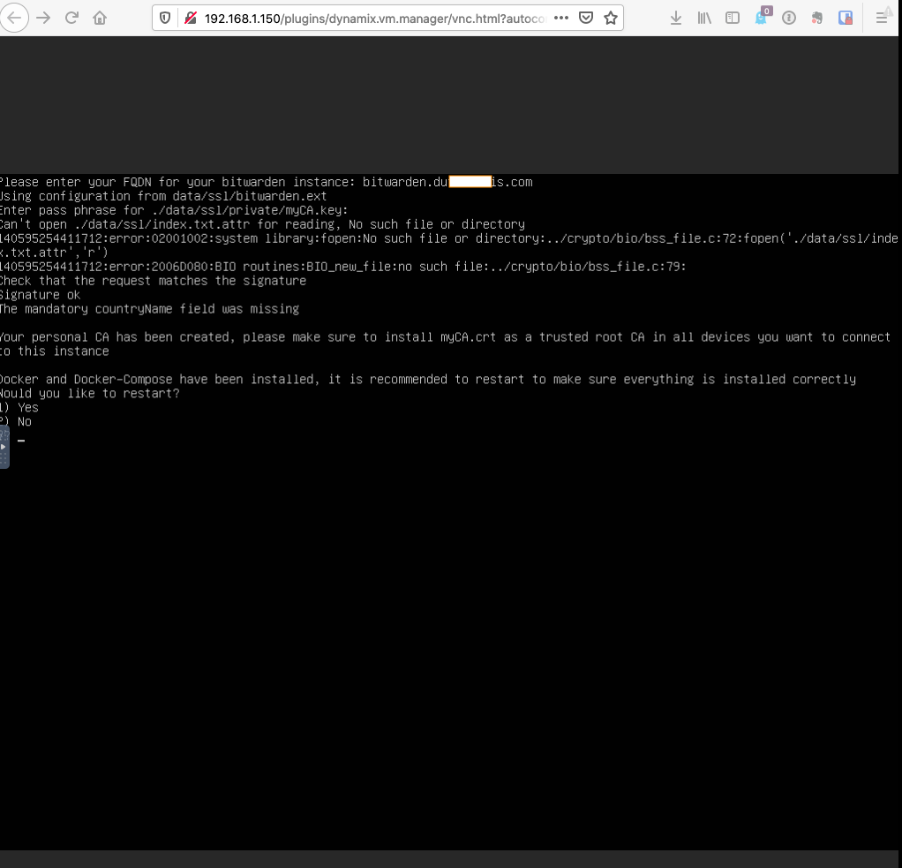
Task: Open the password manager extension icon
Action: [x=846, y=18]
